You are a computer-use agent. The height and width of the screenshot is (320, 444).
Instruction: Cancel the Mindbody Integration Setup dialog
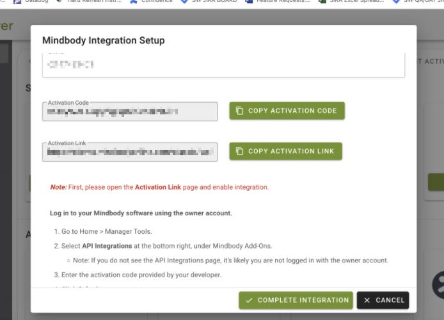(383, 300)
